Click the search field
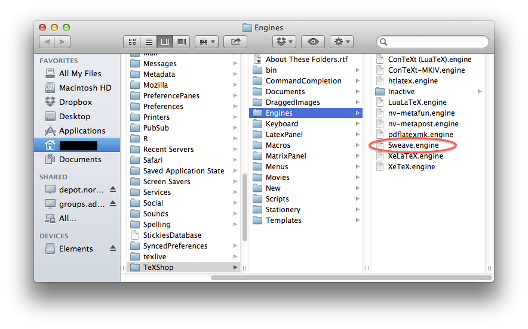528x329 pixels. (432, 42)
